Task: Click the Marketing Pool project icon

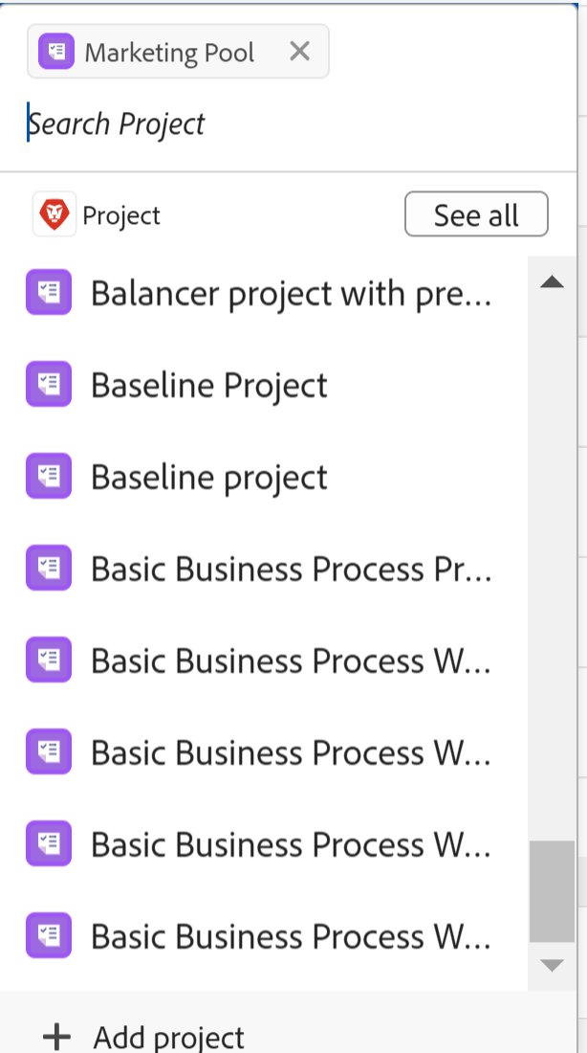Action: point(55,51)
